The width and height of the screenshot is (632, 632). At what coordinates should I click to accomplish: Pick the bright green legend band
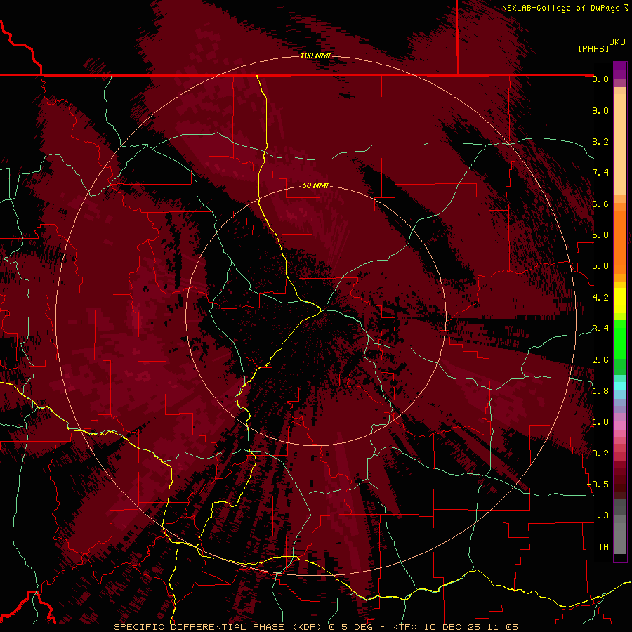pyautogui.click(x=620, y=338)
